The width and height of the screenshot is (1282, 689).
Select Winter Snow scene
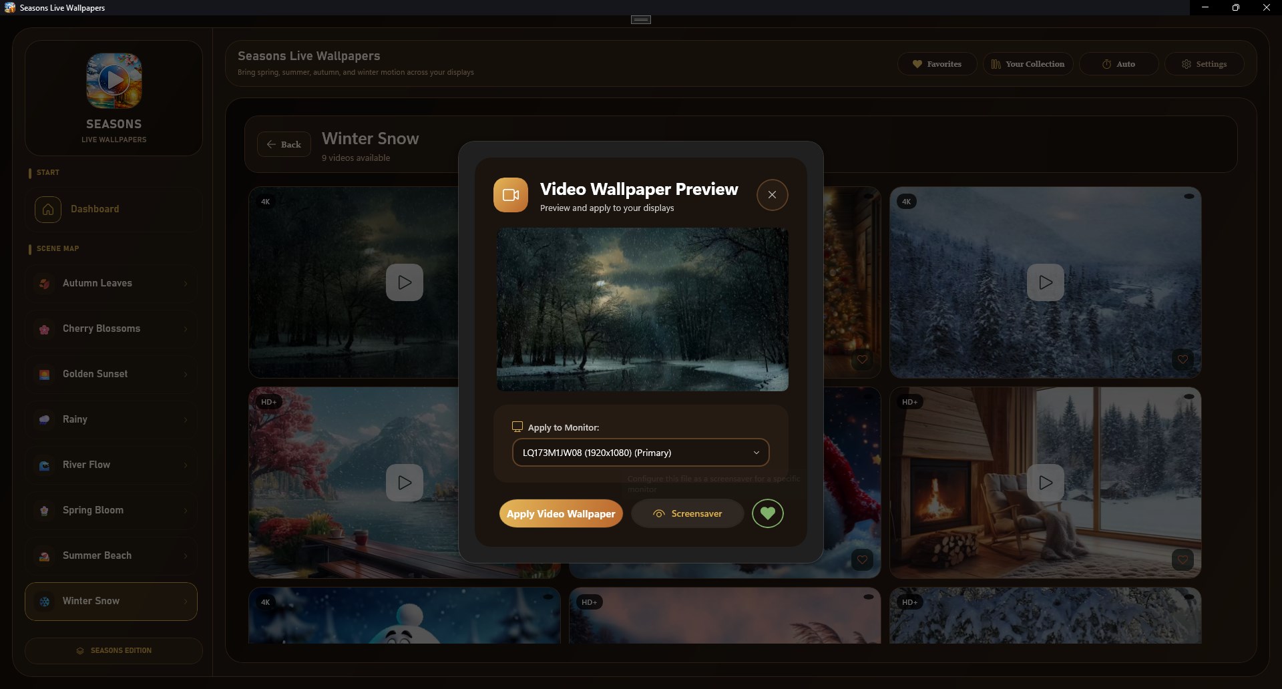[x=112, y=602]
